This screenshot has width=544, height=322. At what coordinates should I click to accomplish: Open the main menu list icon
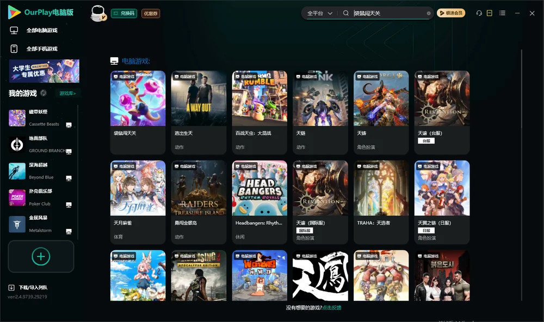[x=502, y=13]
